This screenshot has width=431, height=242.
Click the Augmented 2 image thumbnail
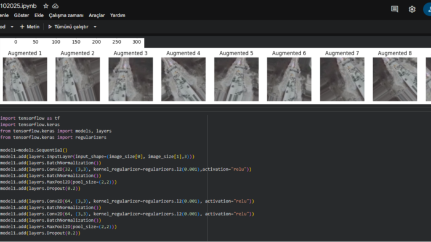pyautogui.click(x=78, y=79)
